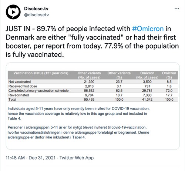Open the attached vaccination table image

point(93,106)
